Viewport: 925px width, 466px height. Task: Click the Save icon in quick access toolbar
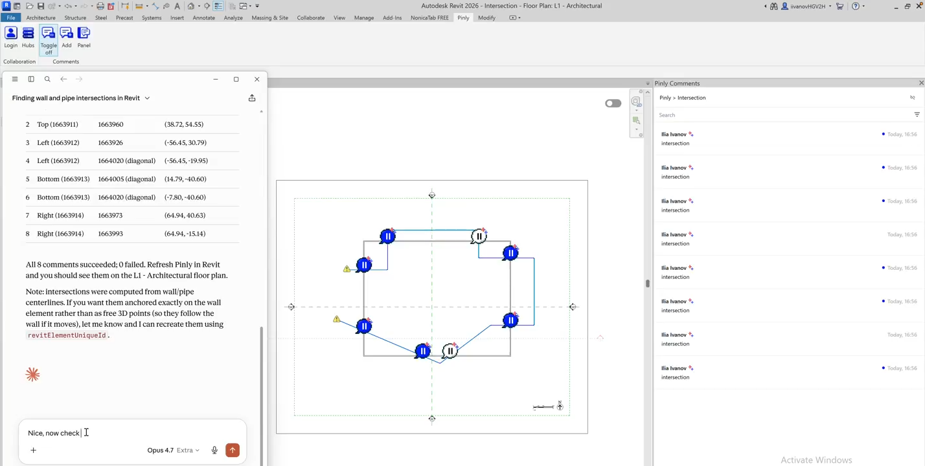40,6
